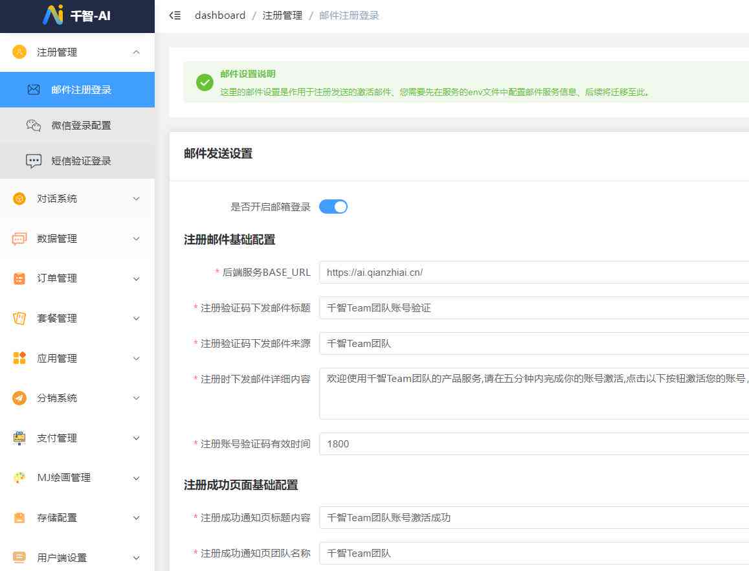This screenshot has height=571, width=749.
Task: Open the 数据管理 menu label
Action: (x=57, y=238)
